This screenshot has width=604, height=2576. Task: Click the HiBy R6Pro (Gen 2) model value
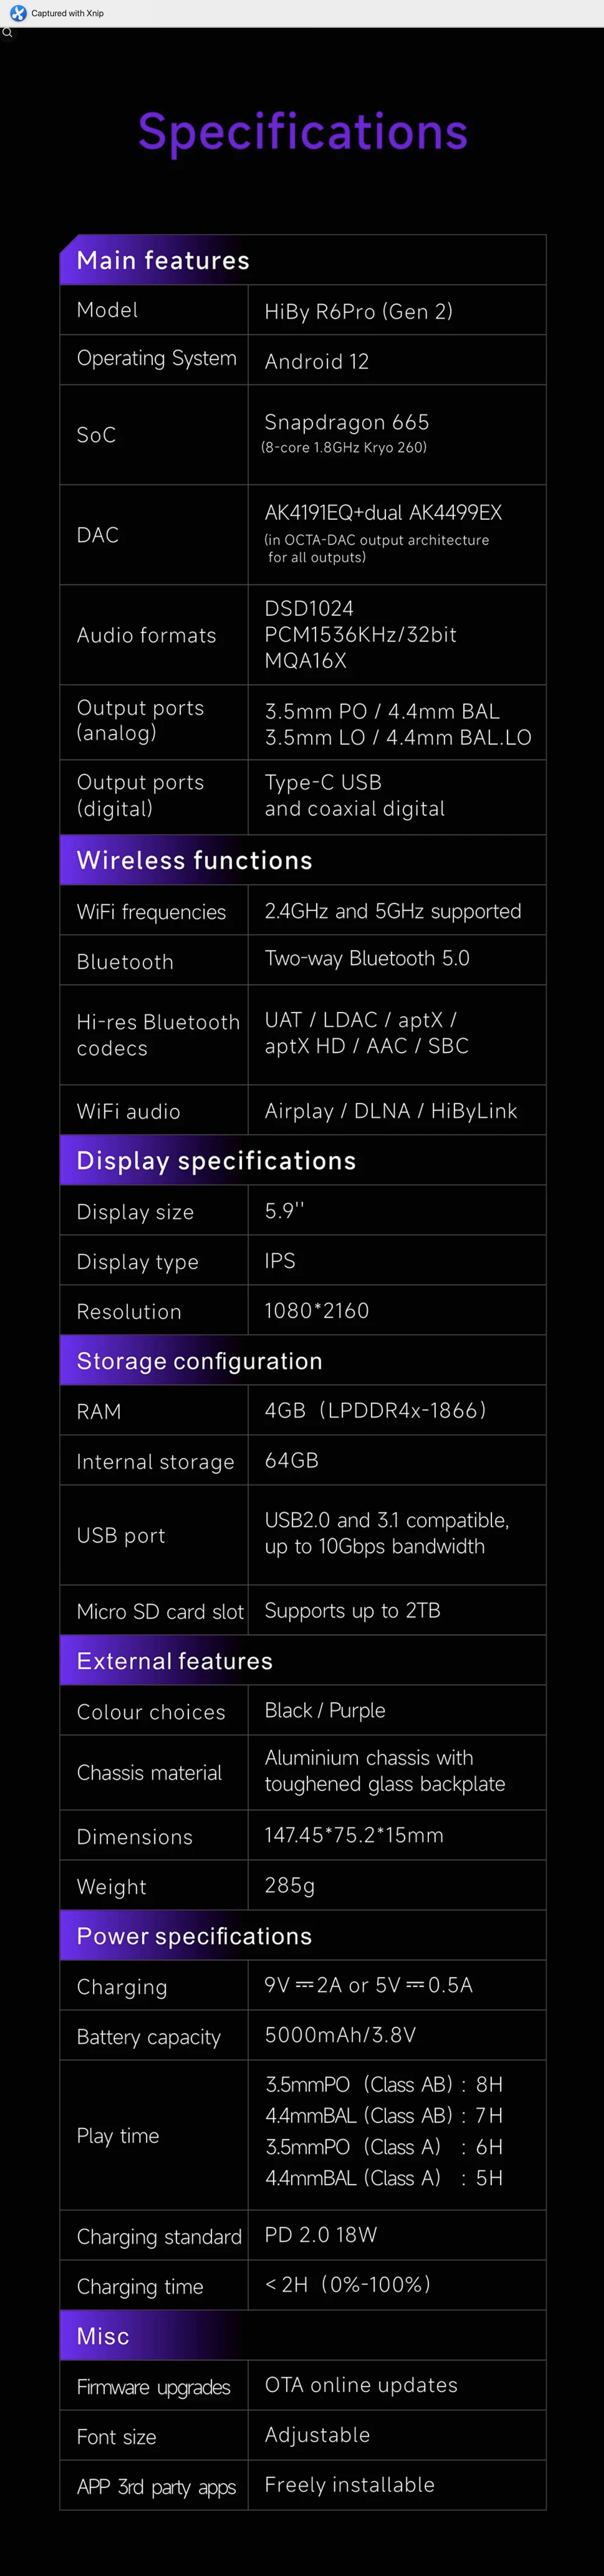pyautogui.click(x=358, y=311)
